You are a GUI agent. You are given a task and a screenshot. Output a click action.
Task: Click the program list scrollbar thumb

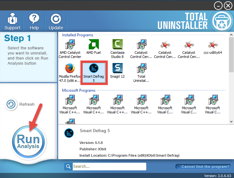click(231, 54)
